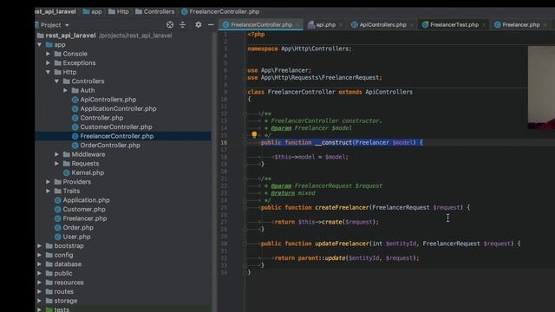Viewport: 555px width, 312px height.
Task: Collapse the Controllers folder
Action: coord(56,81)
